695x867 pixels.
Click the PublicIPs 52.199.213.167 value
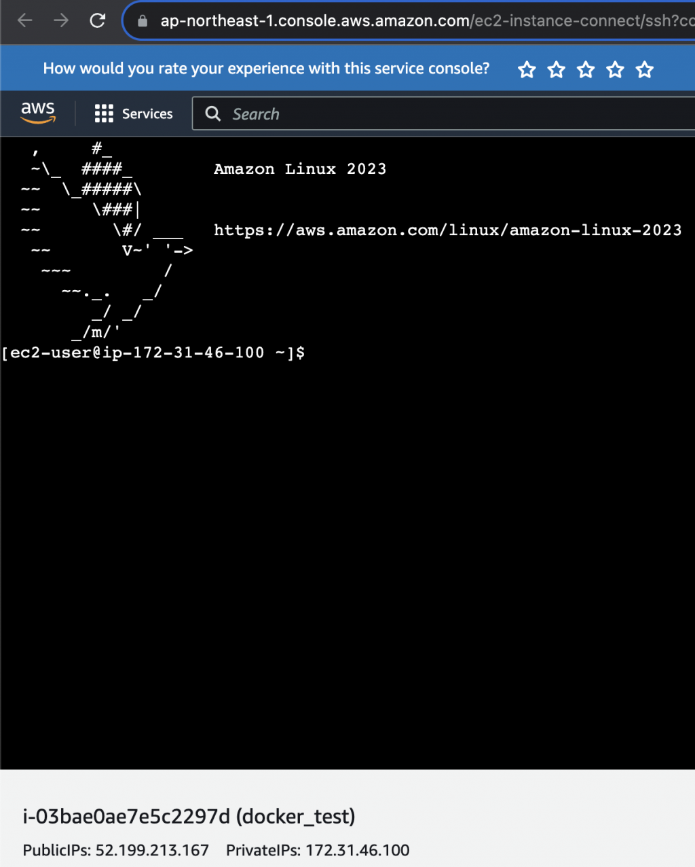point(152,850)
